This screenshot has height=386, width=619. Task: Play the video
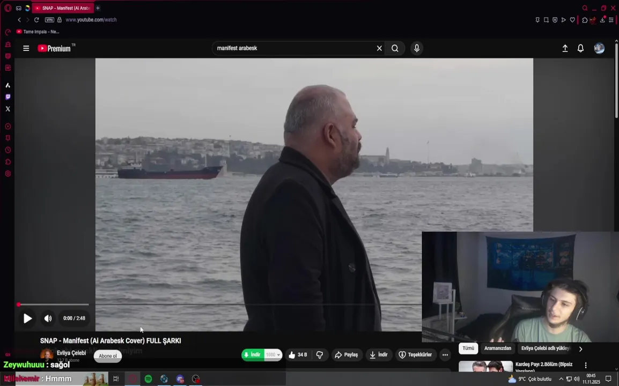[x=27, y=318]
